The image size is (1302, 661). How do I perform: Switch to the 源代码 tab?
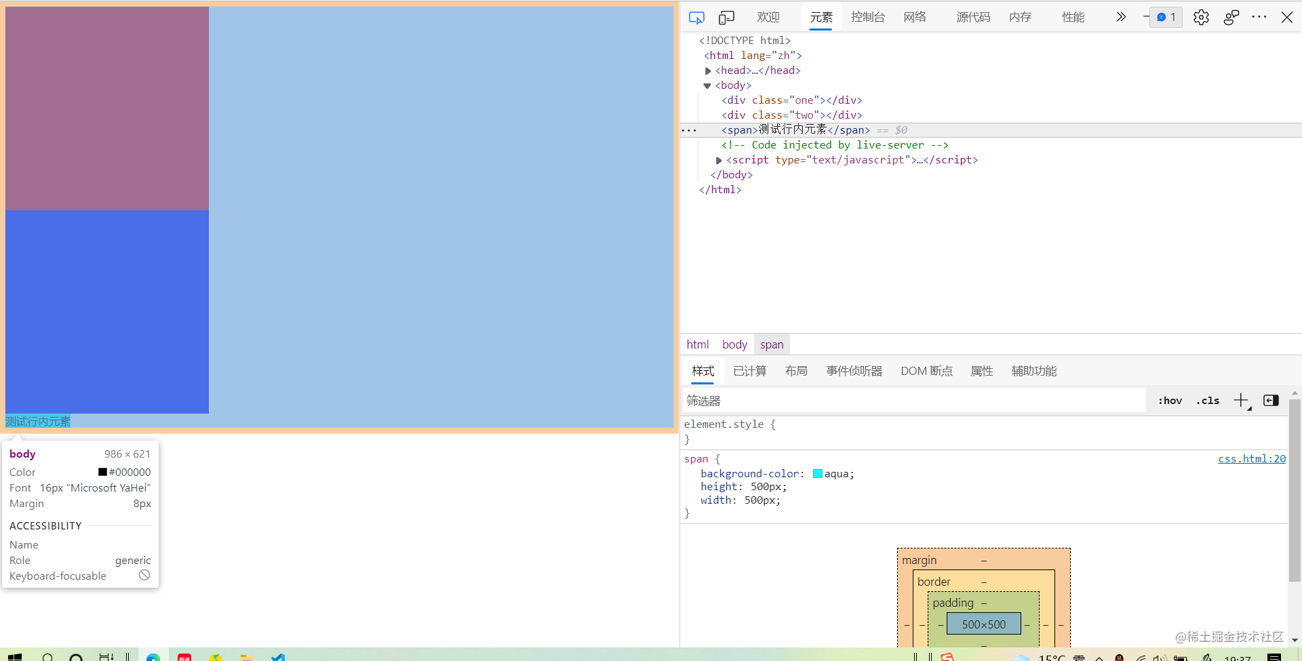pos(973,17)
